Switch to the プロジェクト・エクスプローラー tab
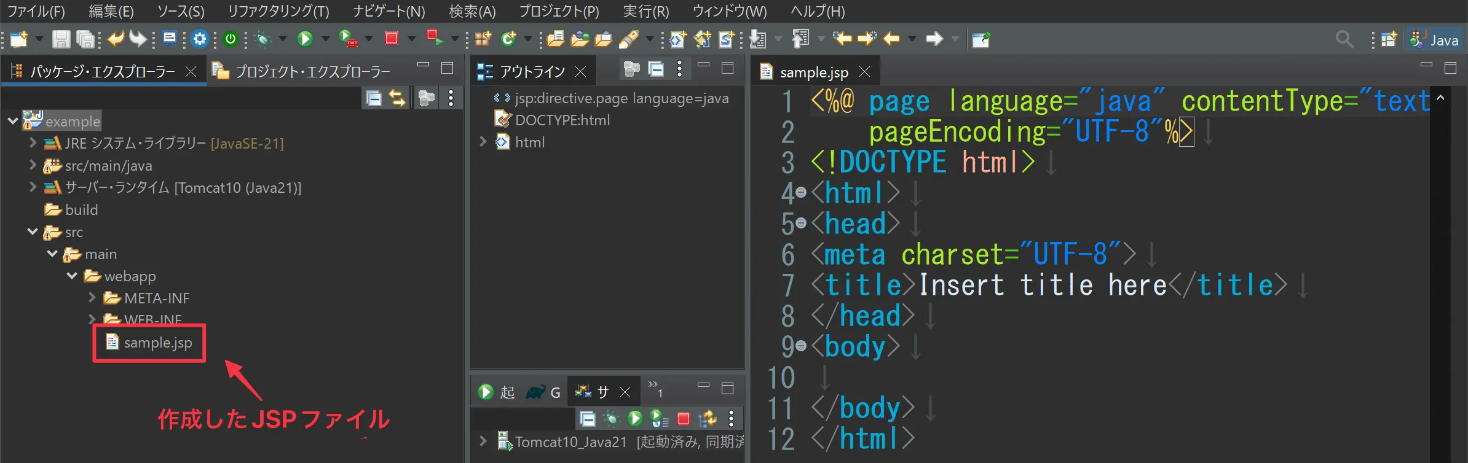 click(x=301, y=71)
